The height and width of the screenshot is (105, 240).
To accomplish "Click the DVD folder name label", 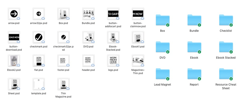I will (163, 57).
